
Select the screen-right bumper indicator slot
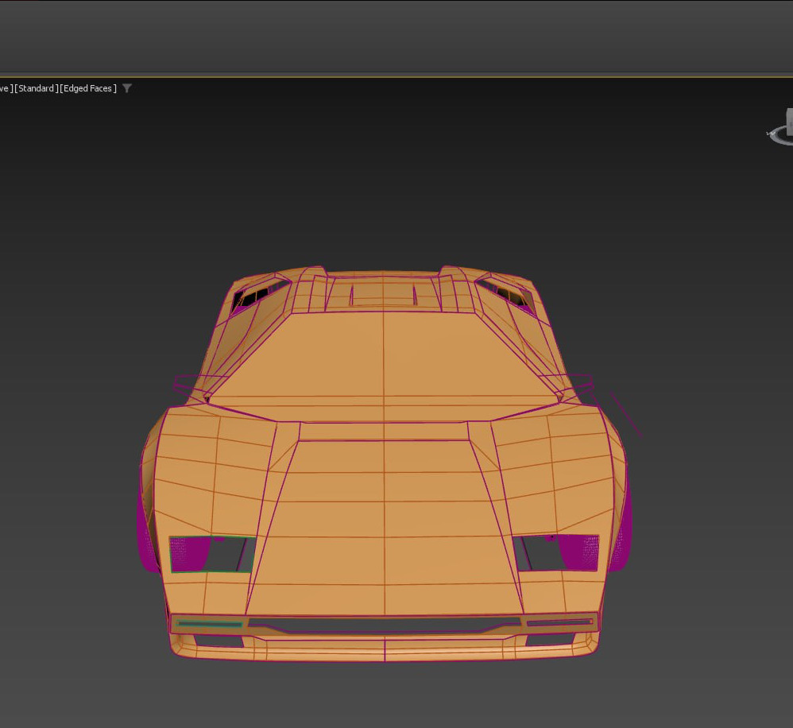pos(559,622)
